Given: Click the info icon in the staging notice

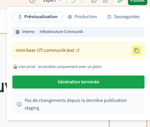Looking at the screenshot, I should click(19, 104).
